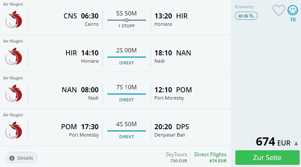This screenshot has width=301, height=167.
Task: Click the 7S 10M duration bar
Action: [127, 94]
